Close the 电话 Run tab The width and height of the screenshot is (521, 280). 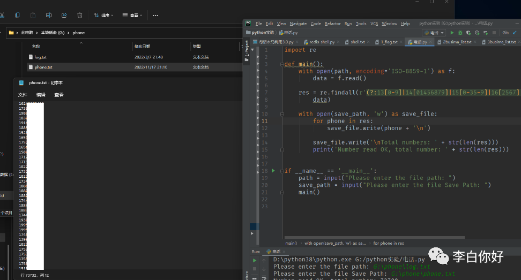point(284,252)
